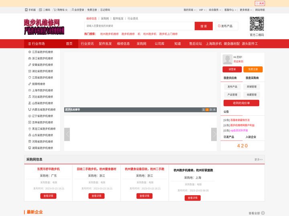Click the 河南省跑步机维修 sidebar icon
Screen dimensions: 289x216
click(29, 142)
